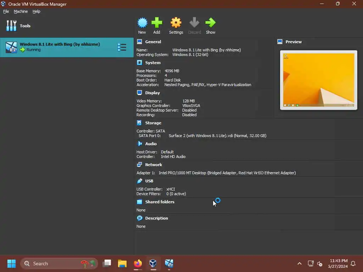This screenshot has height=272, width=363.
Task: Click the Preview section monitor icon
Action: click(280, 42)
